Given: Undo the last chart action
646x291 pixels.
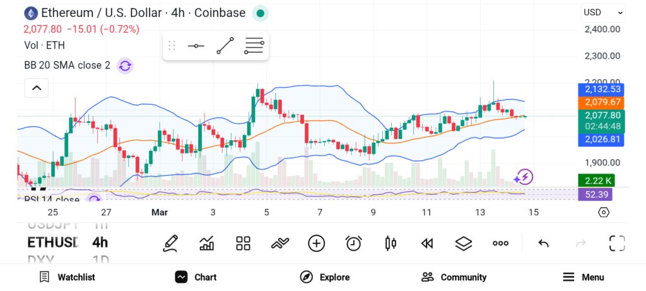Looking at the screenshot, I should [x=543, y=243].
